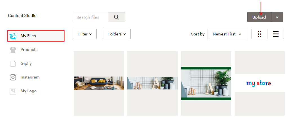Switch to grid view layout

260,34
